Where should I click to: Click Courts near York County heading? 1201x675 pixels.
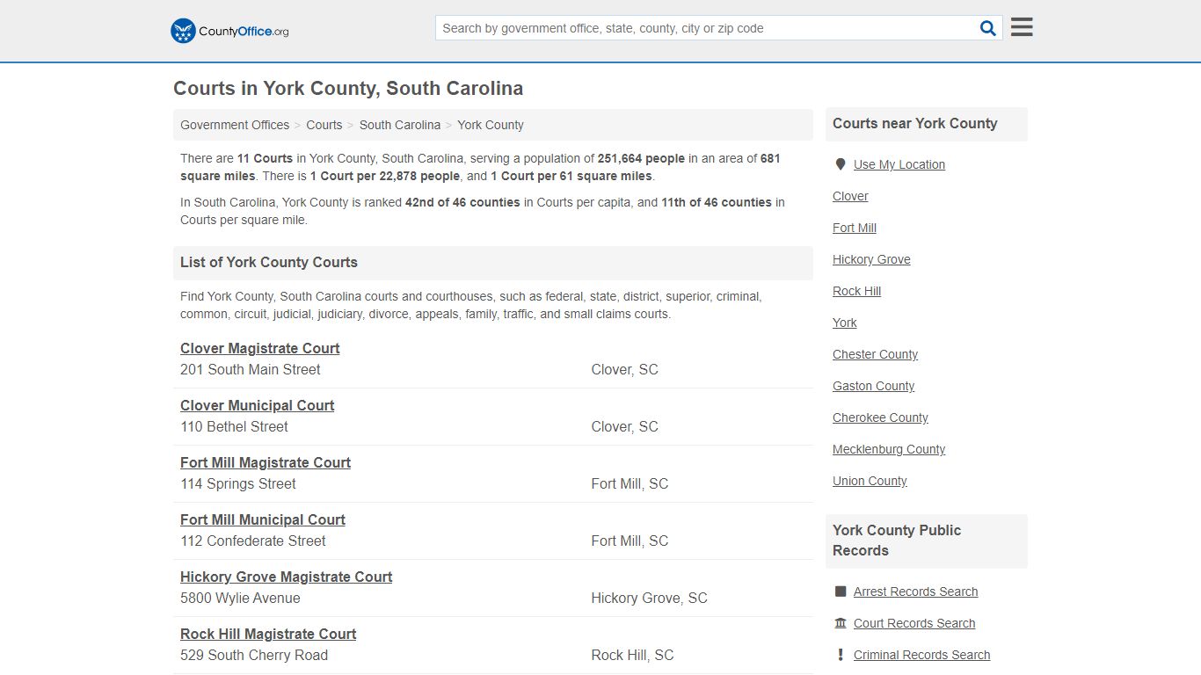point(915,123)
